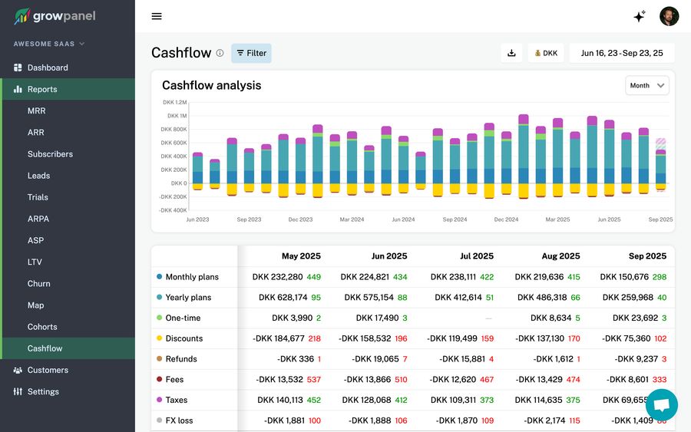Click the download export icon

[511, 53]
